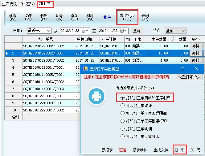Click the 排产 toolbar item
The height and width of the screenshot is (156, 205).
107,17
